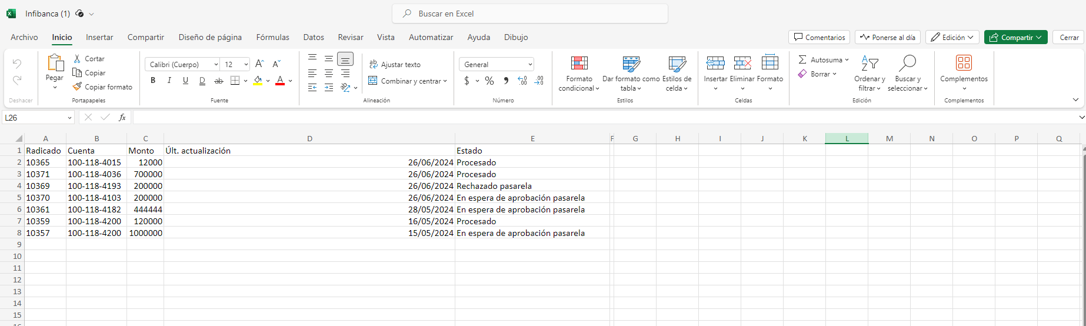Click the Cortar scissors icon
Viewport: 1086px width, 326px height.
77,59
